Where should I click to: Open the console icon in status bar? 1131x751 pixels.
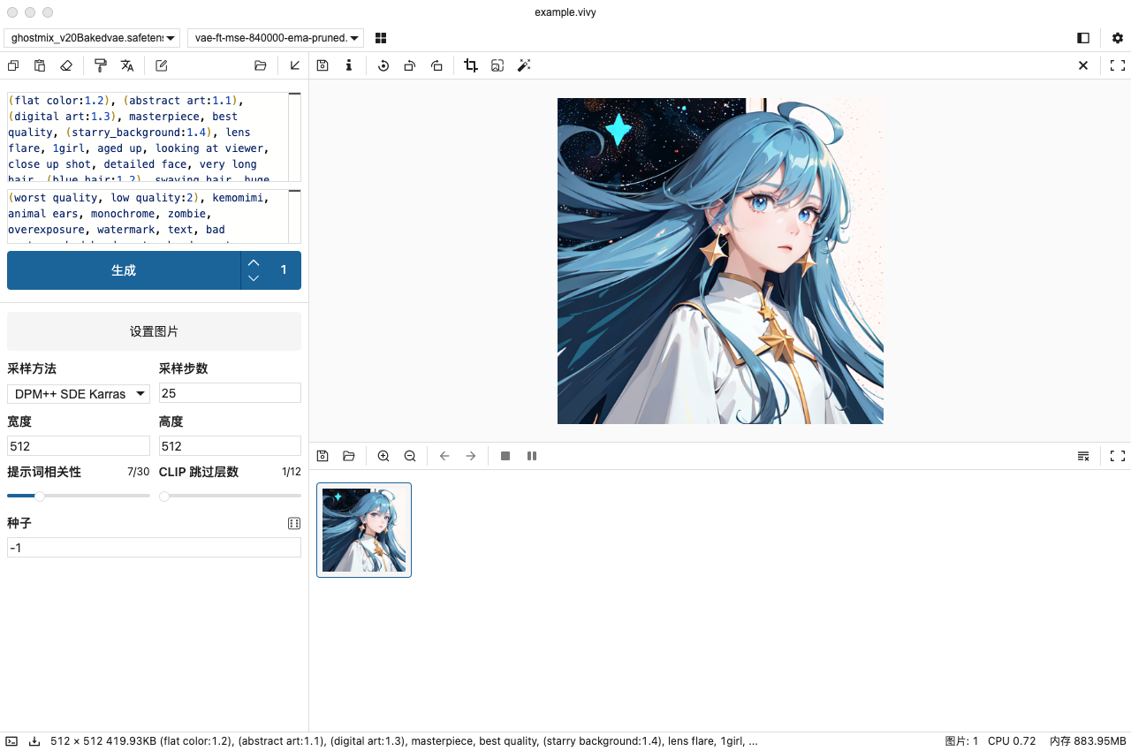click(11, 741)
